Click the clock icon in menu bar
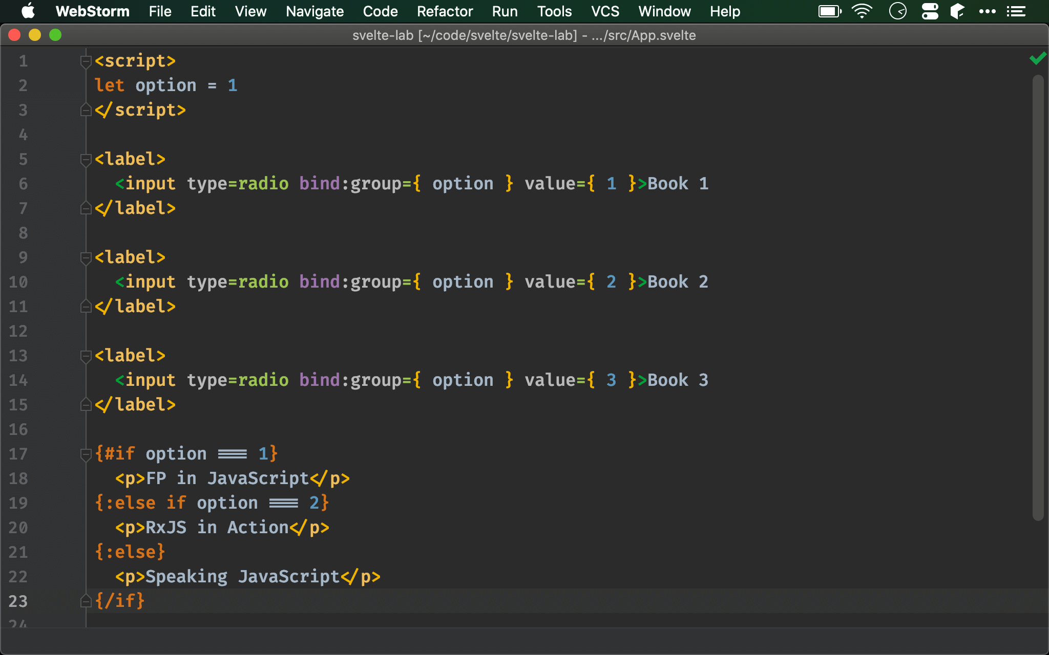The height and width of the screenshot is (655, 1049). click(898, 11)
